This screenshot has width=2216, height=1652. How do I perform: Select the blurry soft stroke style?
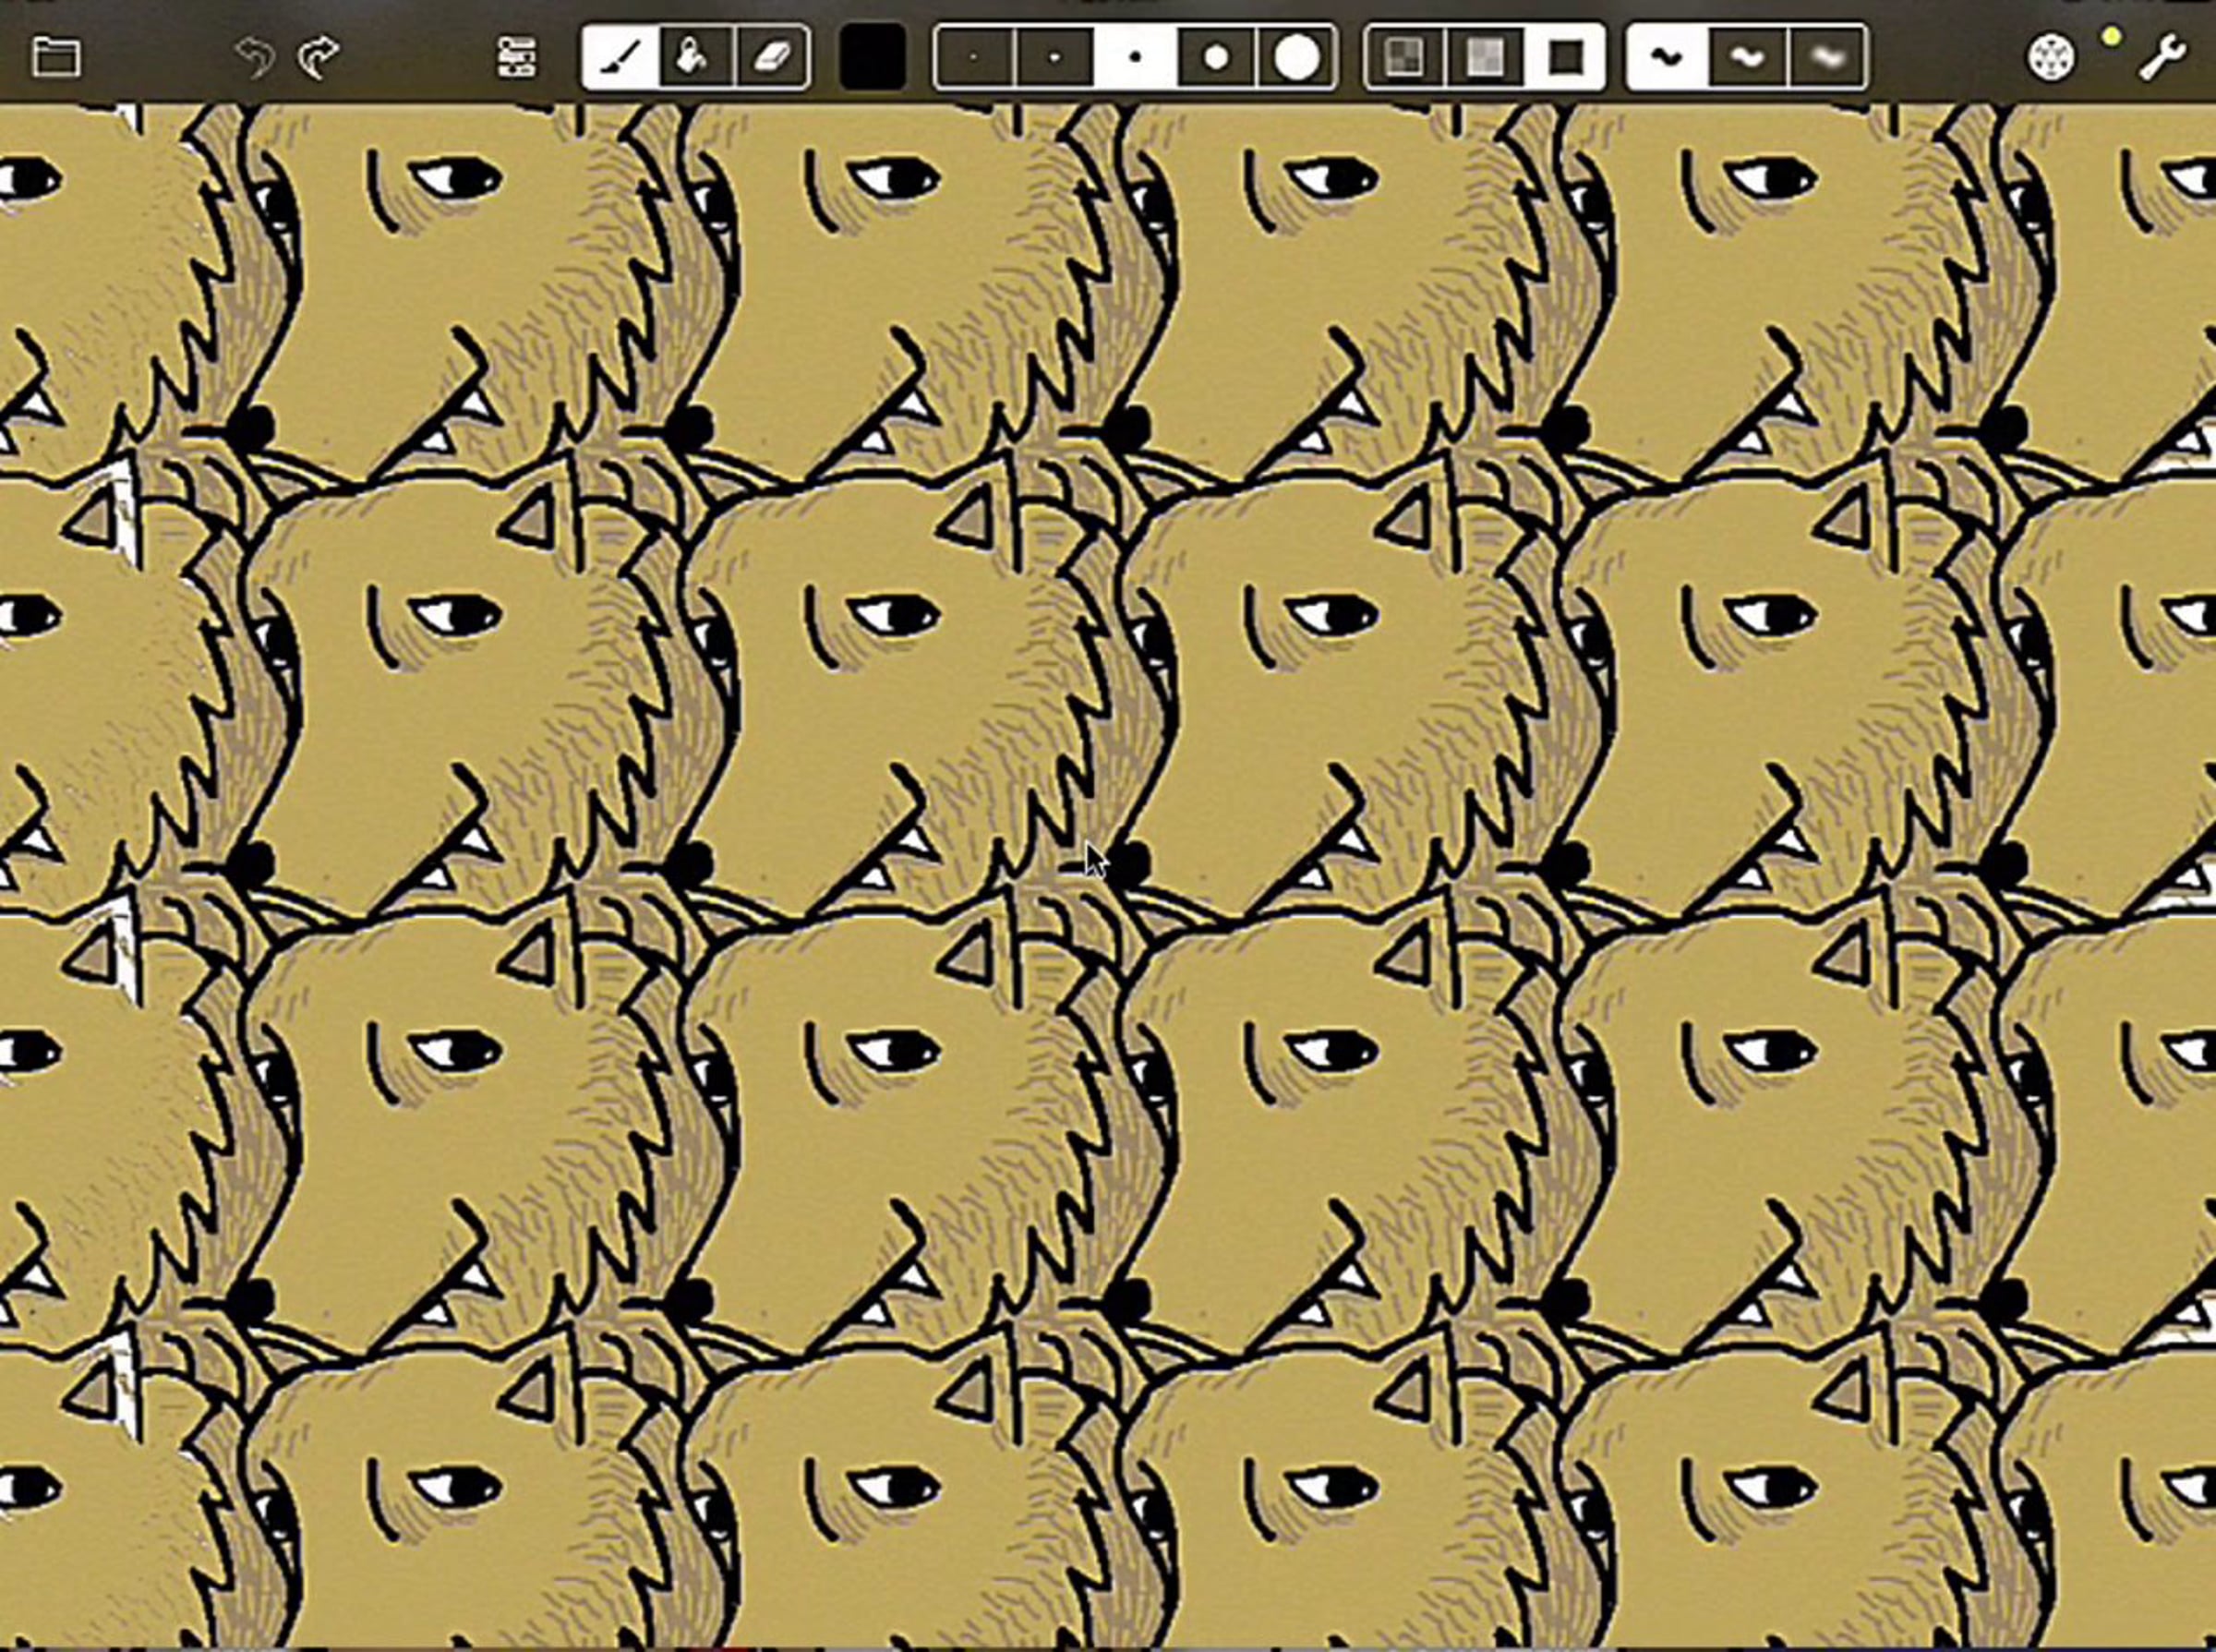pos(1827,57)
